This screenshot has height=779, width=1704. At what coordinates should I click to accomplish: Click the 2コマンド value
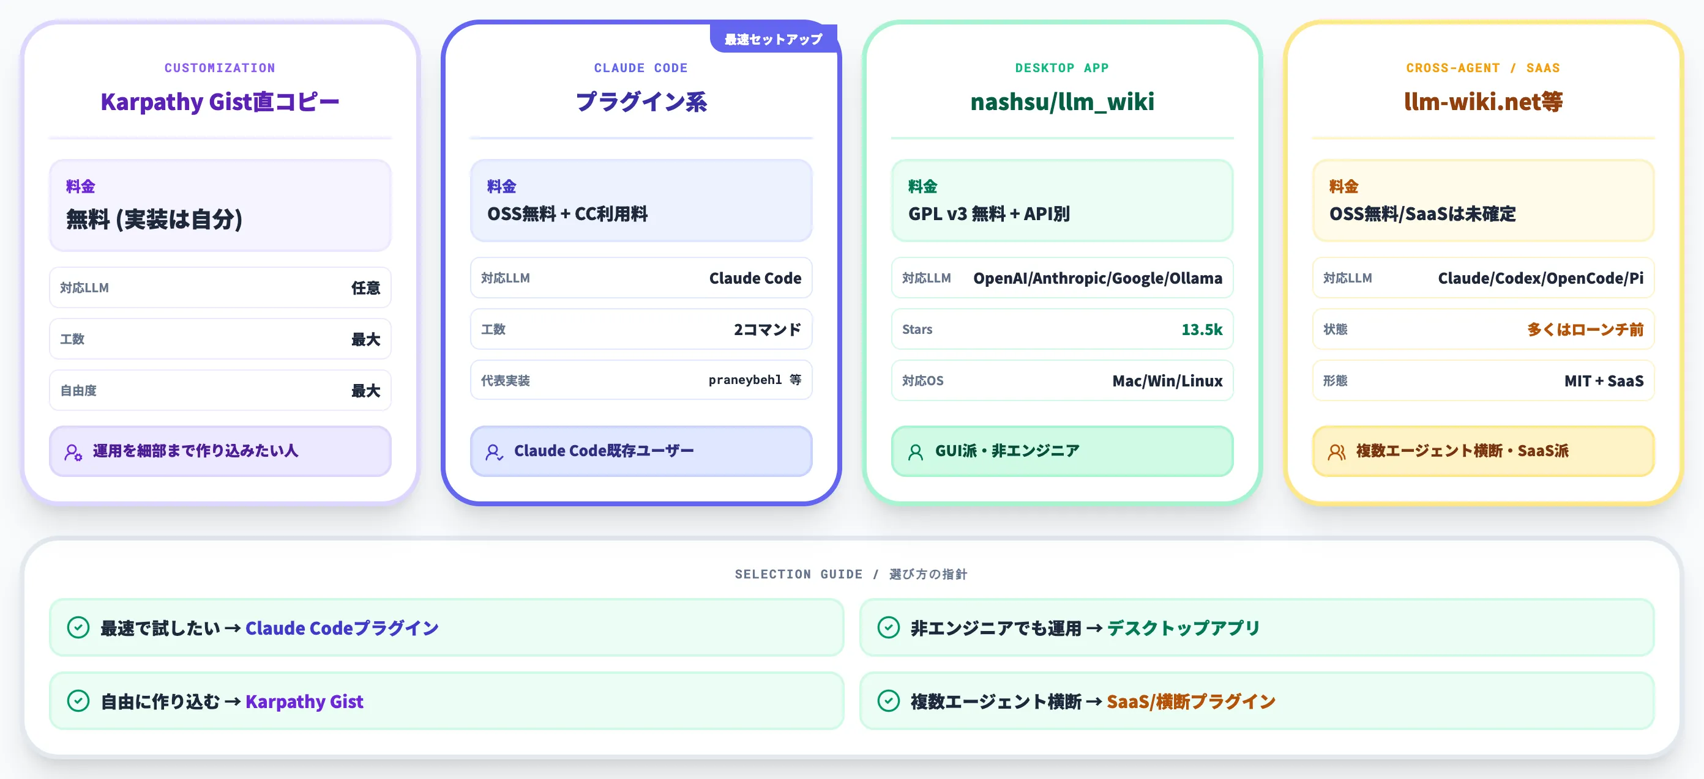click(768, 329)
